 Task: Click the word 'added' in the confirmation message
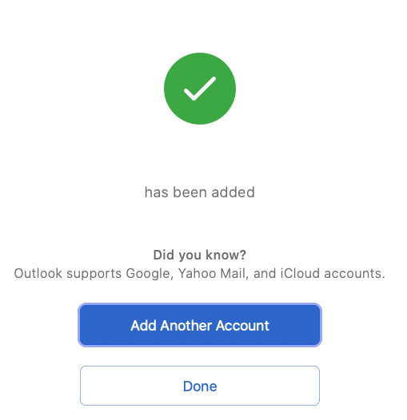(233, 192)
